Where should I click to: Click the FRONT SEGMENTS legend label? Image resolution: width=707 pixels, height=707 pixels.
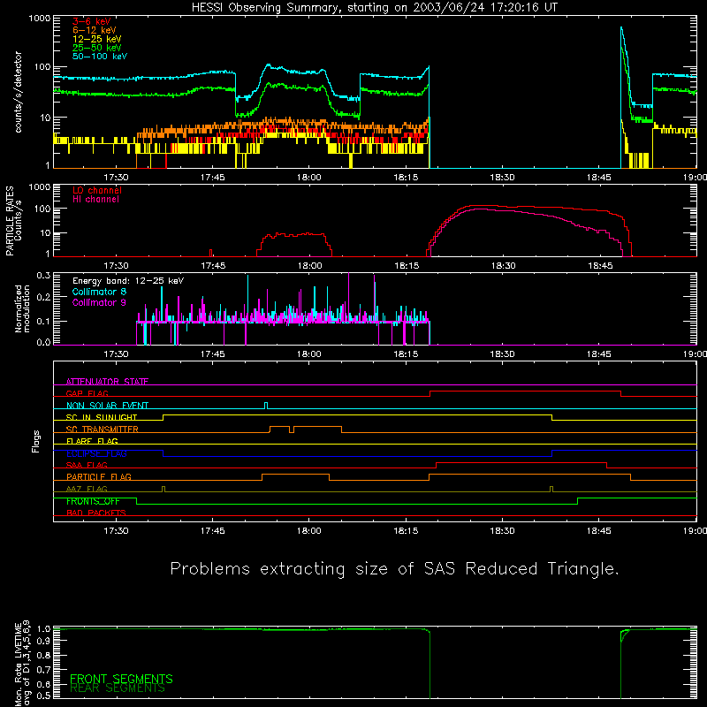[x=121, y=679]
